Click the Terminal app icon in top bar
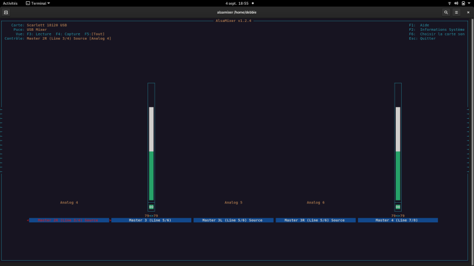Image resolution: width=474 pixels, height=266 pixels. [x=28, y=4]
